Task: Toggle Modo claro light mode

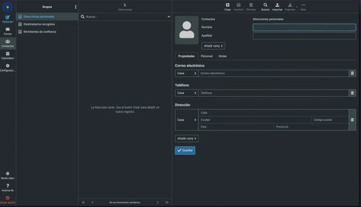Action: (x=7, y=175)
